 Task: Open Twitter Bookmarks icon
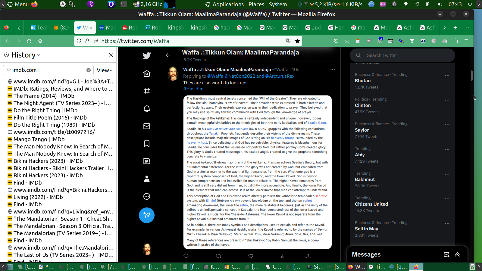click(147, 144)
